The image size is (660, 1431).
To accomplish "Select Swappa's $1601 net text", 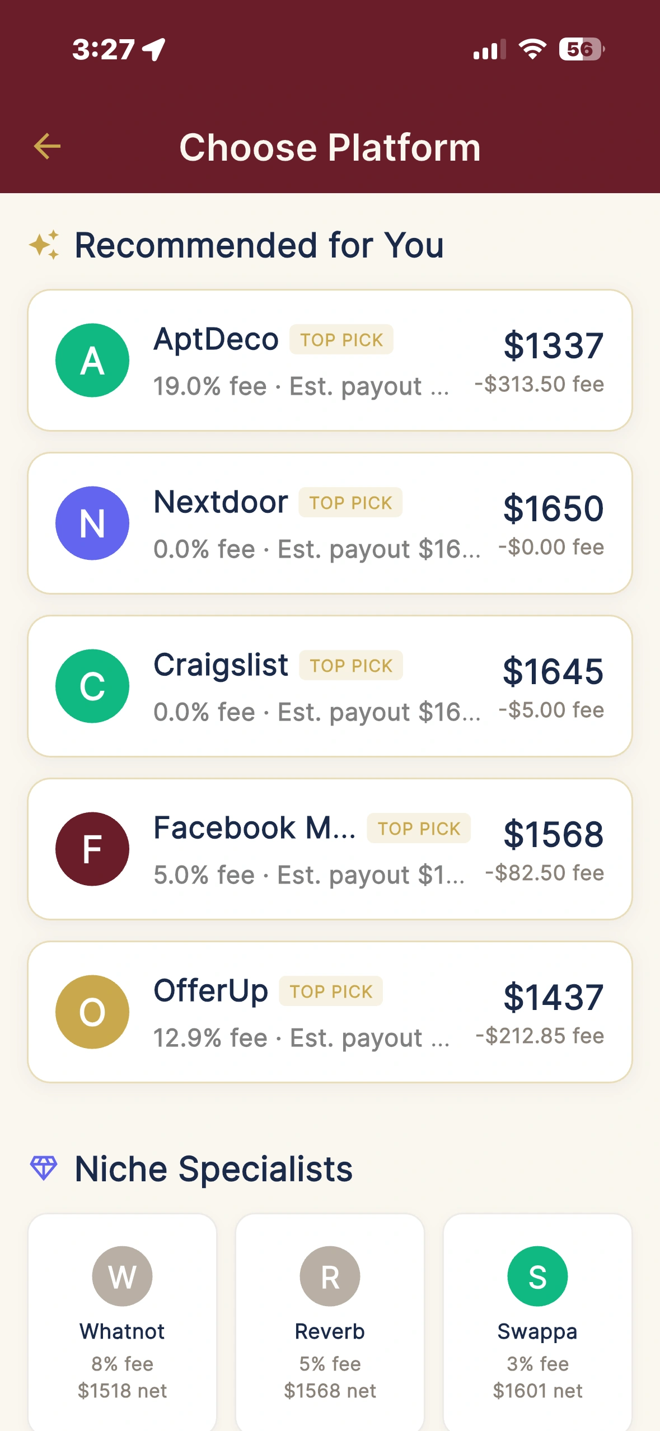I will 537,1391.
